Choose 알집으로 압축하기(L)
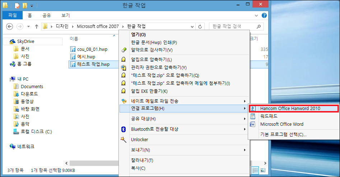The width and height of the screenshot is (340, 177). point(152,59)
